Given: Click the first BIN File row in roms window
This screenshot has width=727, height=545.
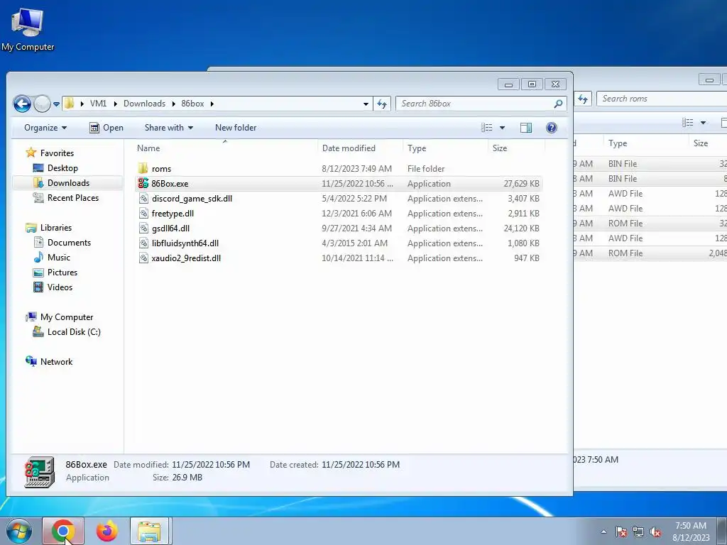Looking at the screenshot, I should click(x=650, y=164).
